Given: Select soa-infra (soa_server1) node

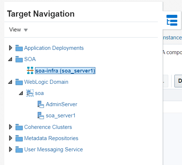Looking at the screenshot, I should point(65,71).
